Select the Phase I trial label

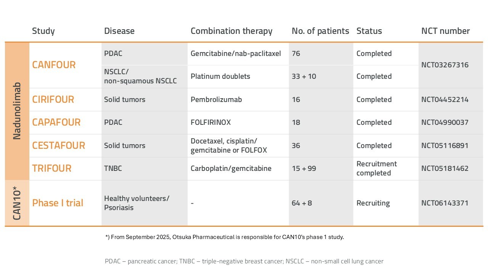point(58,203)
